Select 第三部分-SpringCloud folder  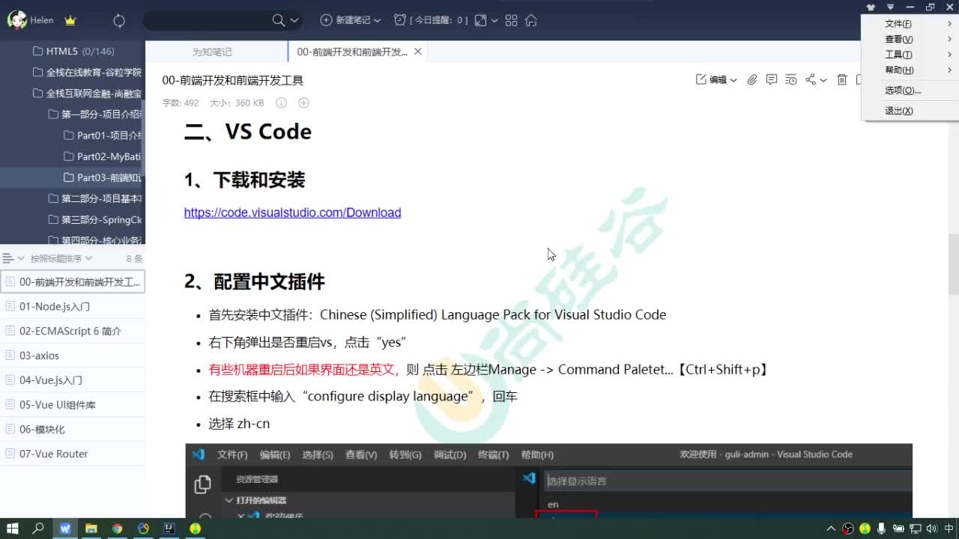point(95,219)
